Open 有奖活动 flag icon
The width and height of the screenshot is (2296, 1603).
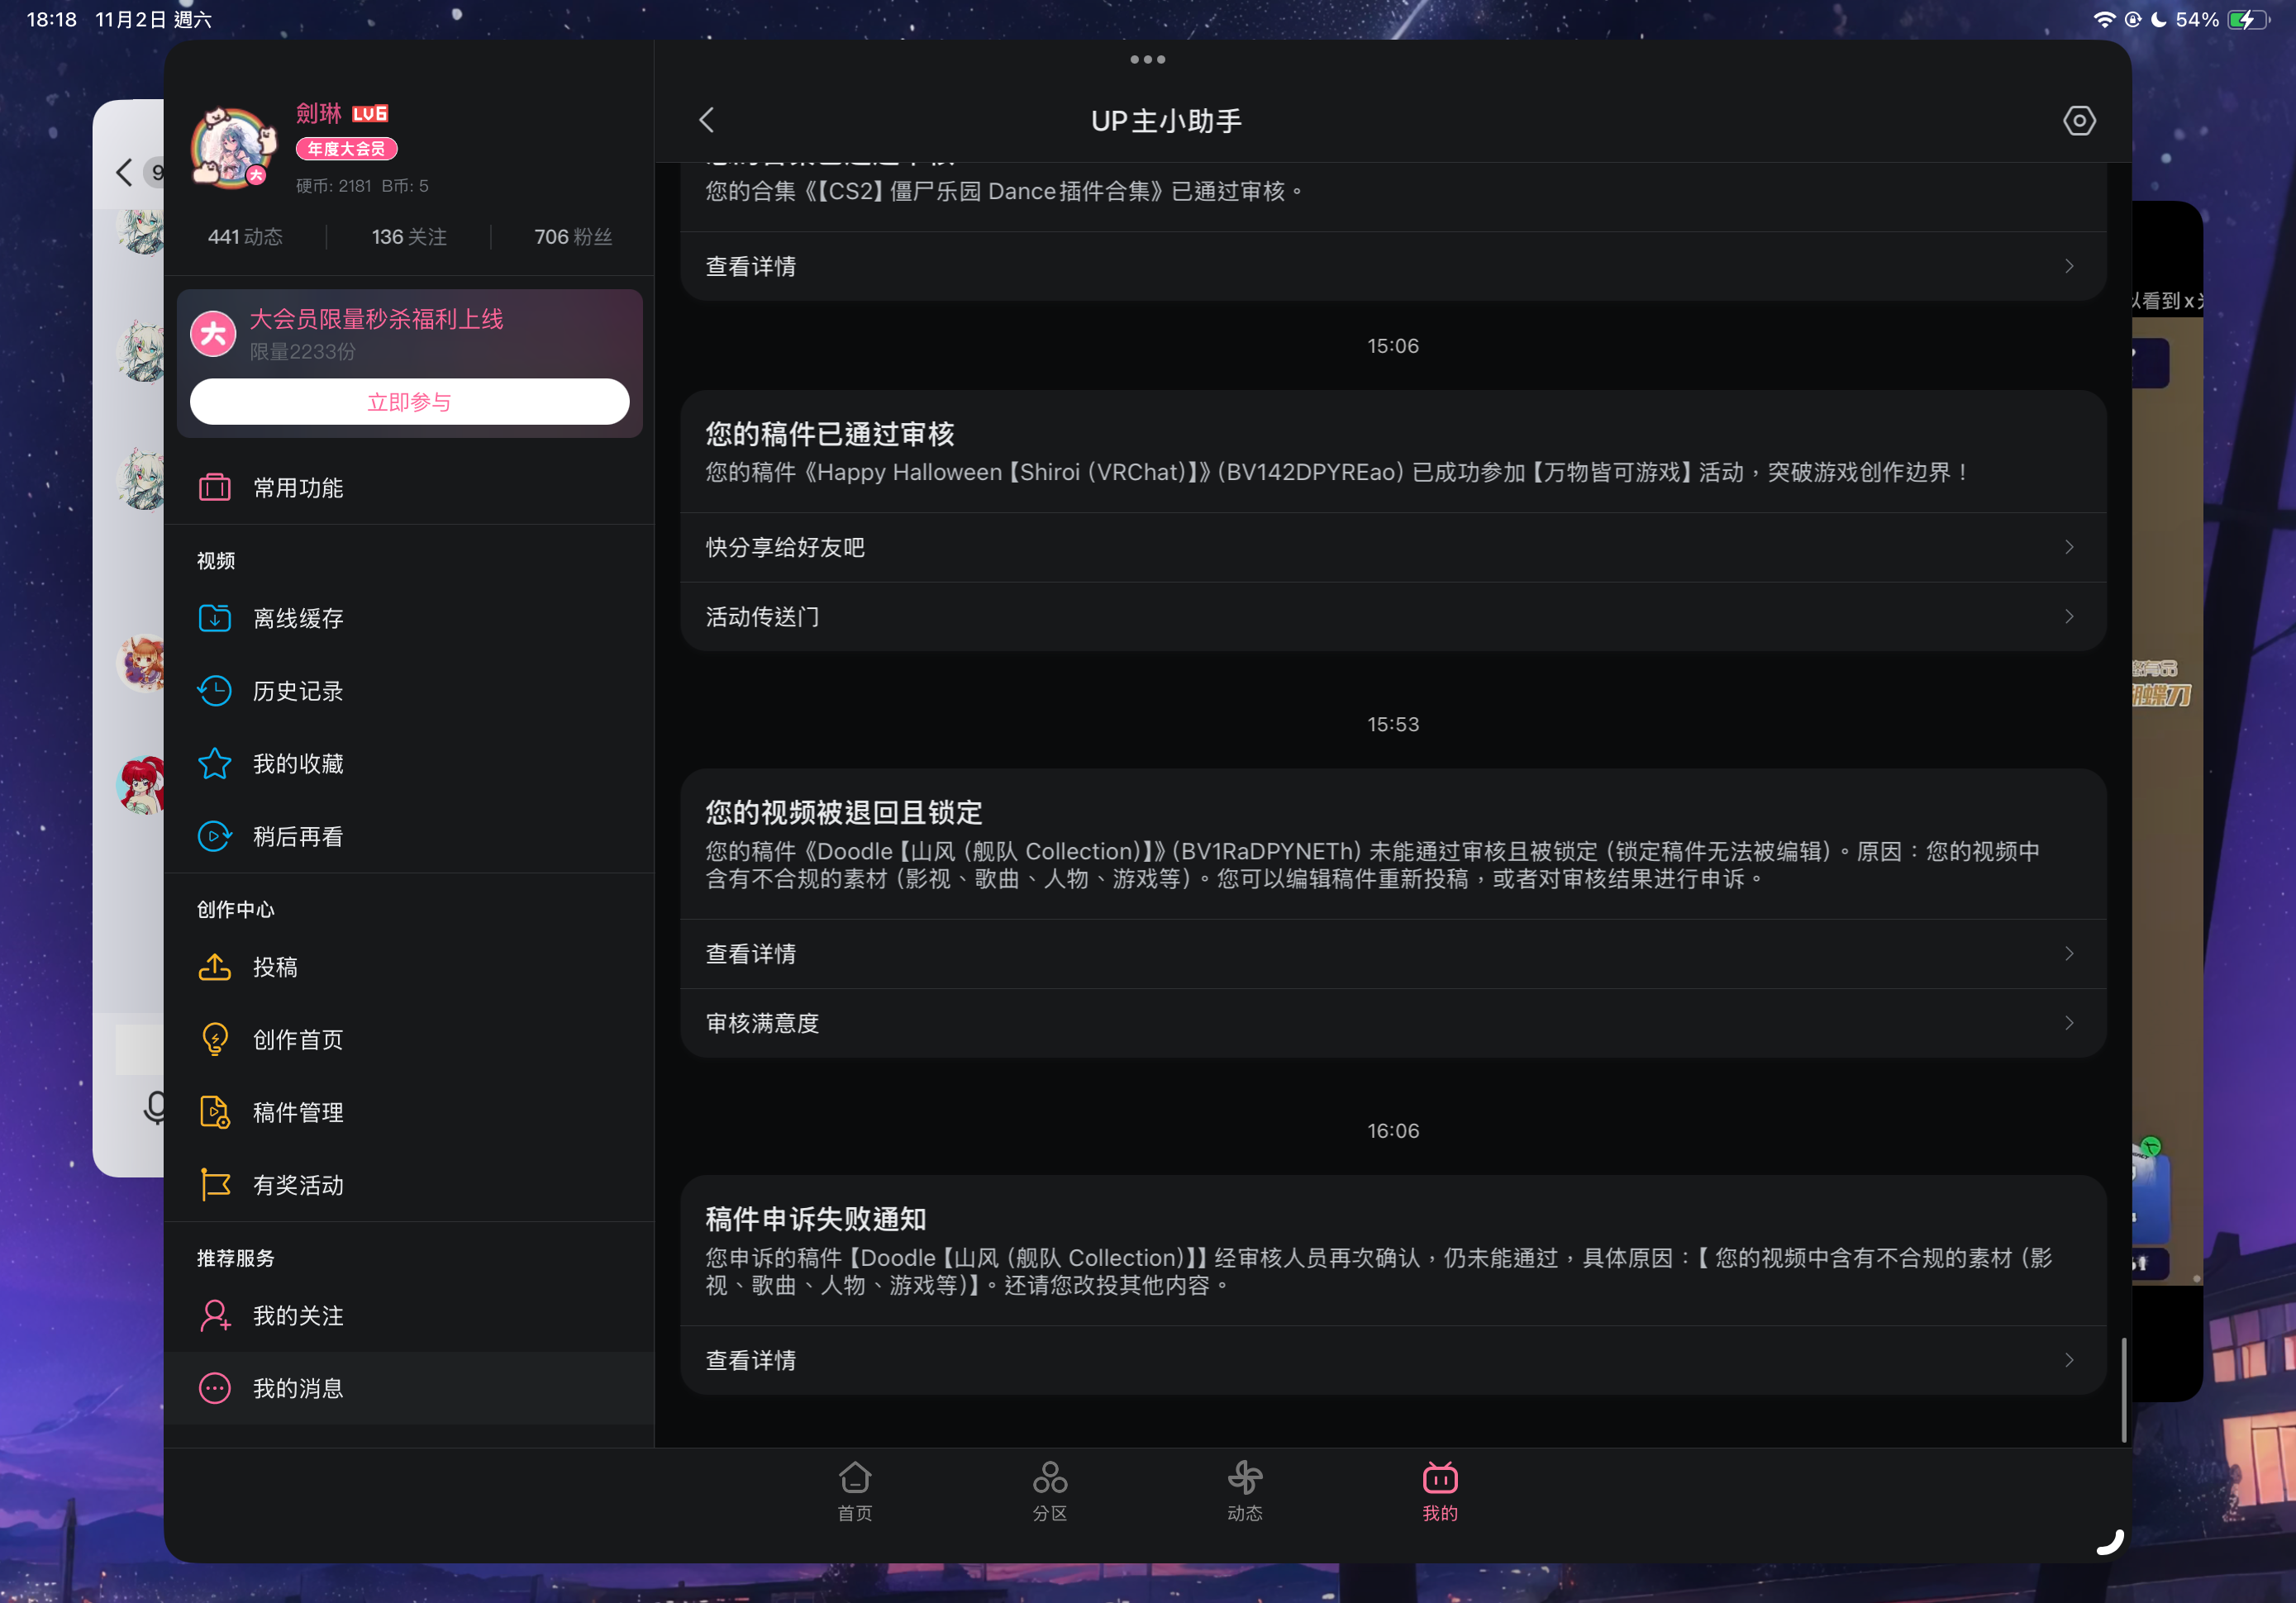[x=214, y=1185]
